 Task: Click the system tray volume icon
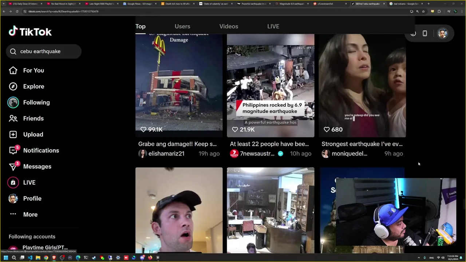pos(443,258)
